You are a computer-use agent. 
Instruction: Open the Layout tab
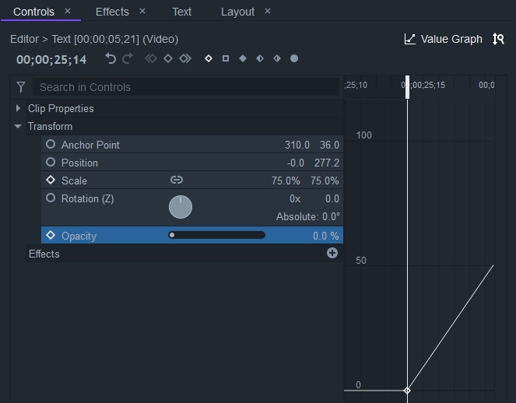click(237, 12)
